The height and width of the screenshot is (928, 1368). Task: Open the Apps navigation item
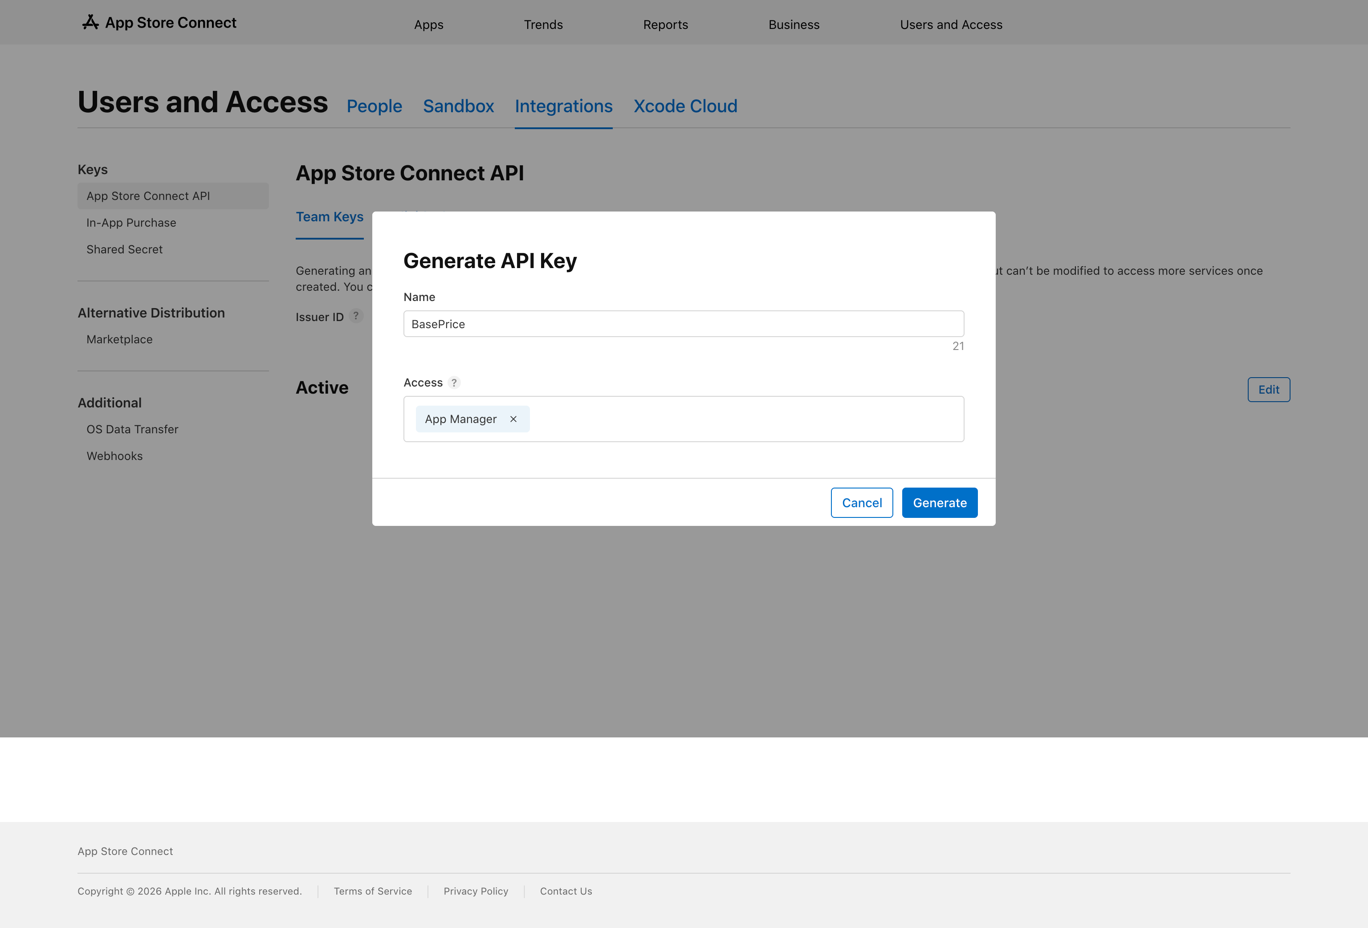tap(428, 25)
